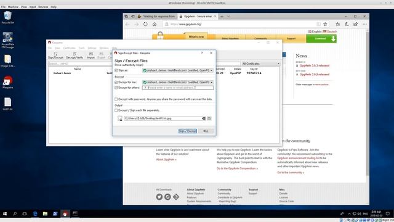This screenshot has width=394, height=222.
Task: Open the 'Gpg4win 3.0.2 released' news link
Action: coord(315,75)
